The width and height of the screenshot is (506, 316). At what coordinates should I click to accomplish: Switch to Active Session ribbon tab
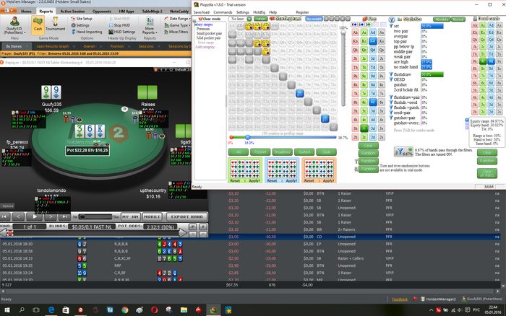click(72, 12)
